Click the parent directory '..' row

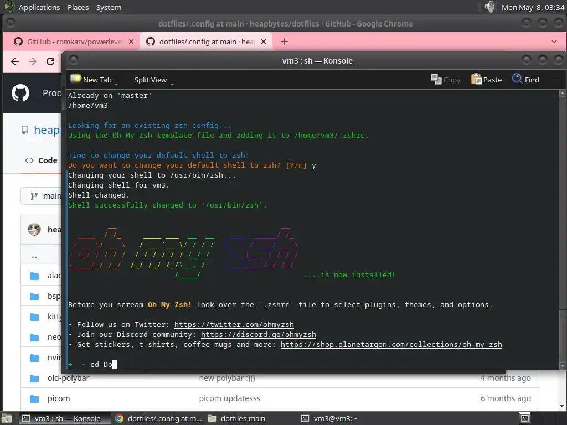point(34,256)
